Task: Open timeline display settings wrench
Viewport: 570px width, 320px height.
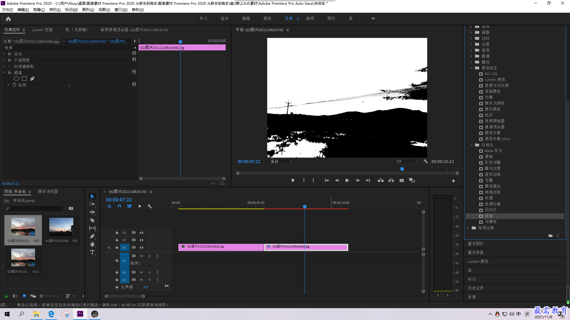Action: pos(150,206)
